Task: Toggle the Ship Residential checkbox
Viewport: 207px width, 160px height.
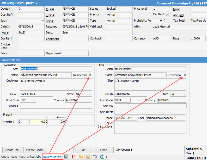Action: (185, 75)
